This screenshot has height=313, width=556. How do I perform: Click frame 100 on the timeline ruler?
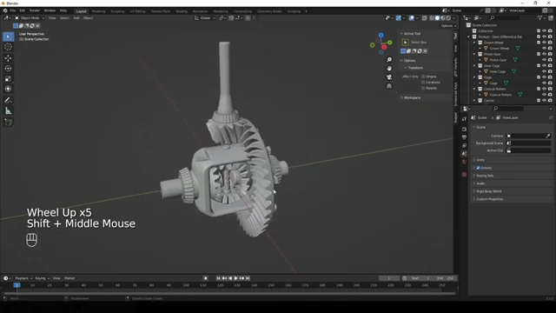point(186,285)
